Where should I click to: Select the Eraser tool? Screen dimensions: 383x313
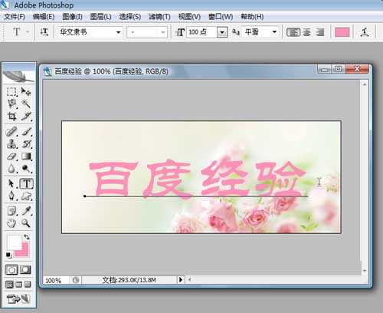pyautogui.click(x=11, y=156)
